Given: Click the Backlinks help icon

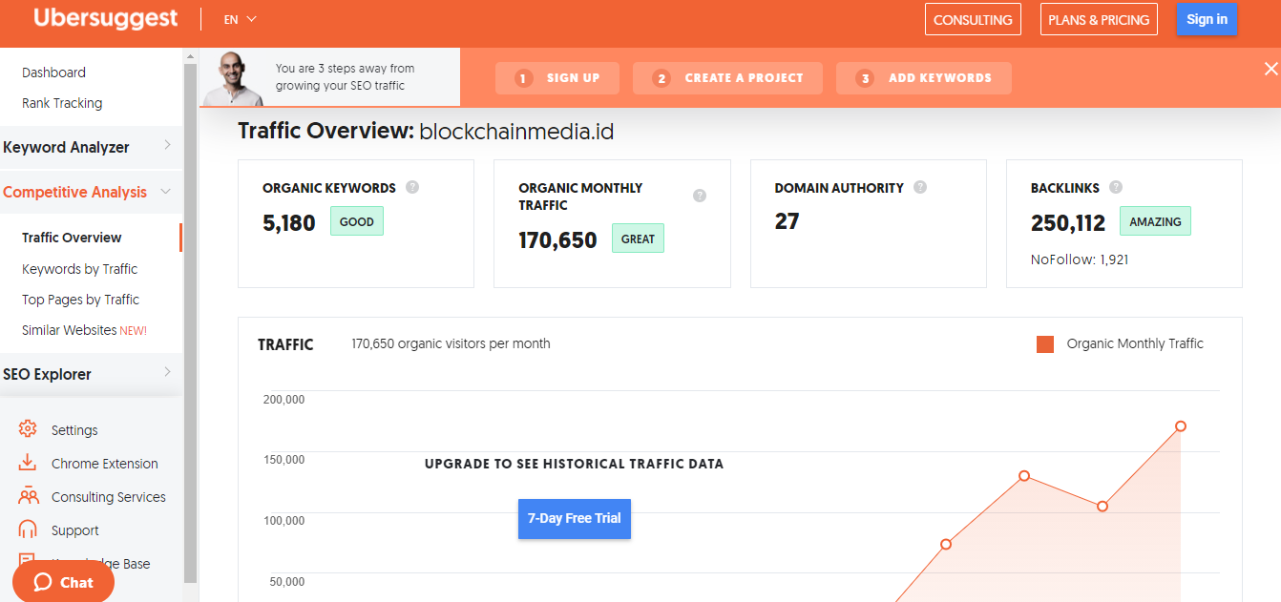Looking at the screenshot, I should tap(1116, 187).
